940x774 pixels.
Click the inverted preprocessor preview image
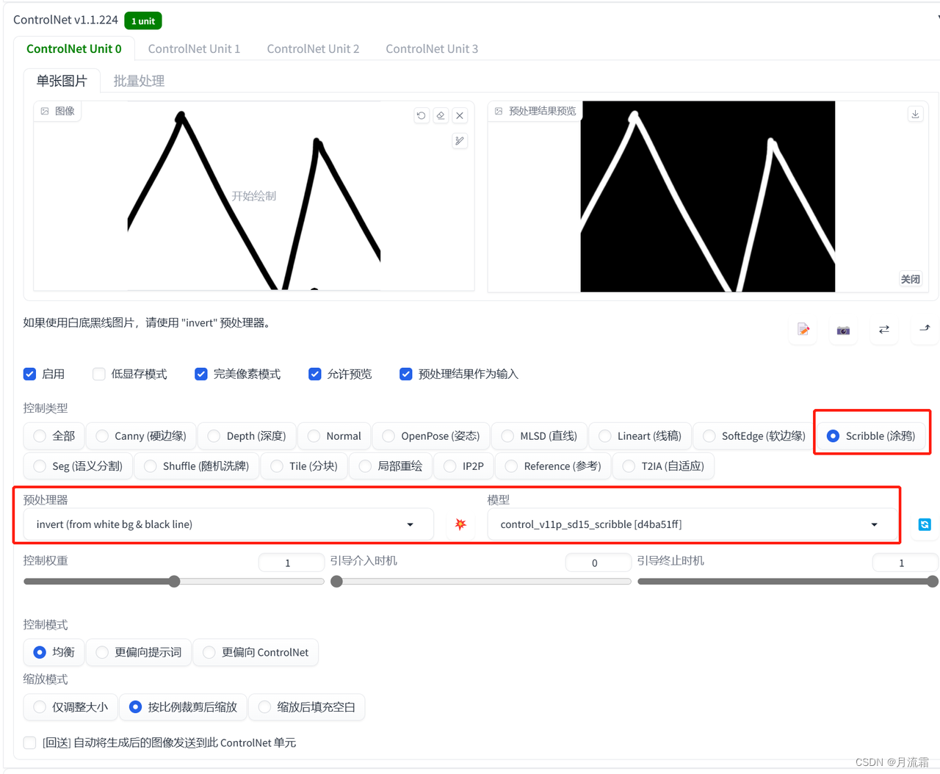pyautogui.click(x=708, y=196)
